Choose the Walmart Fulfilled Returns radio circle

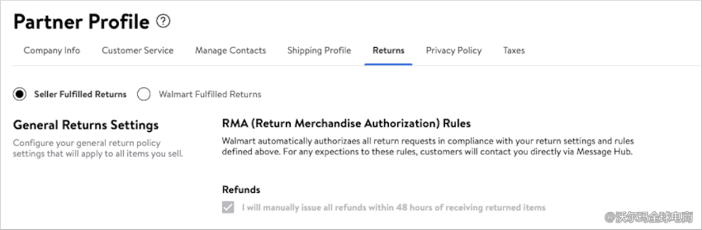(x=144, y=94)
